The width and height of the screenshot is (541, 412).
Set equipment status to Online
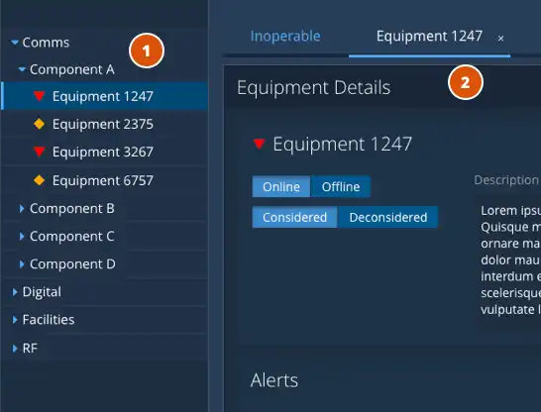pos(281,186)
